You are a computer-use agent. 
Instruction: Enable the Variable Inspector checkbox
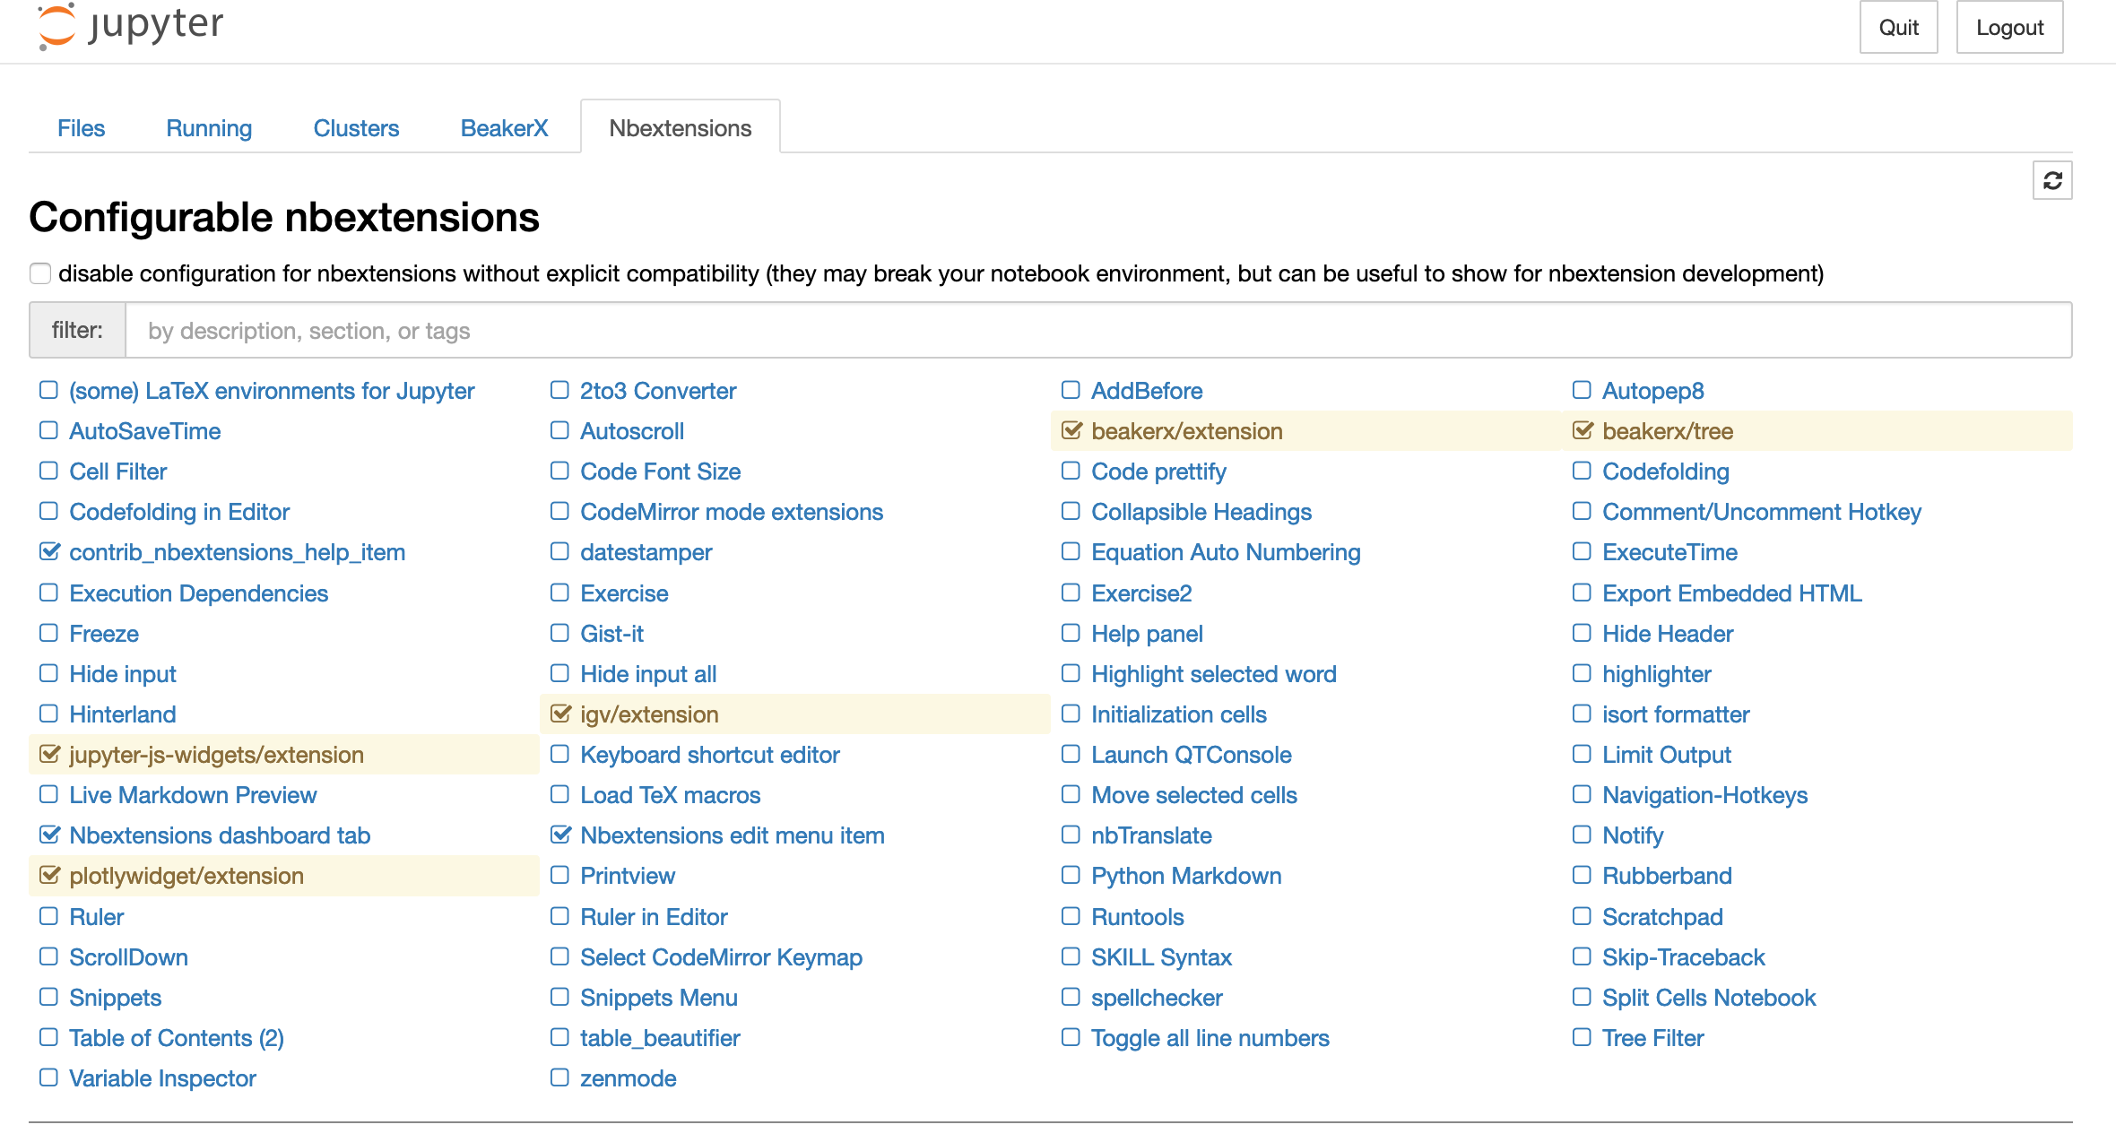pos(48,1077)
